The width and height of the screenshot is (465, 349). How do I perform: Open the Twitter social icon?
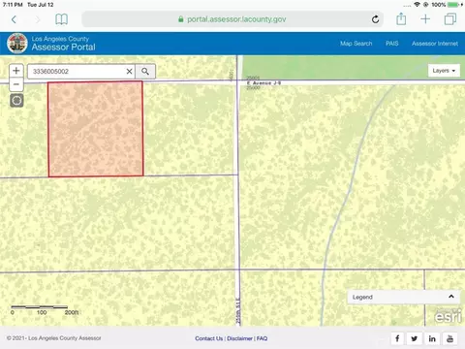click(x=415, y=338)
